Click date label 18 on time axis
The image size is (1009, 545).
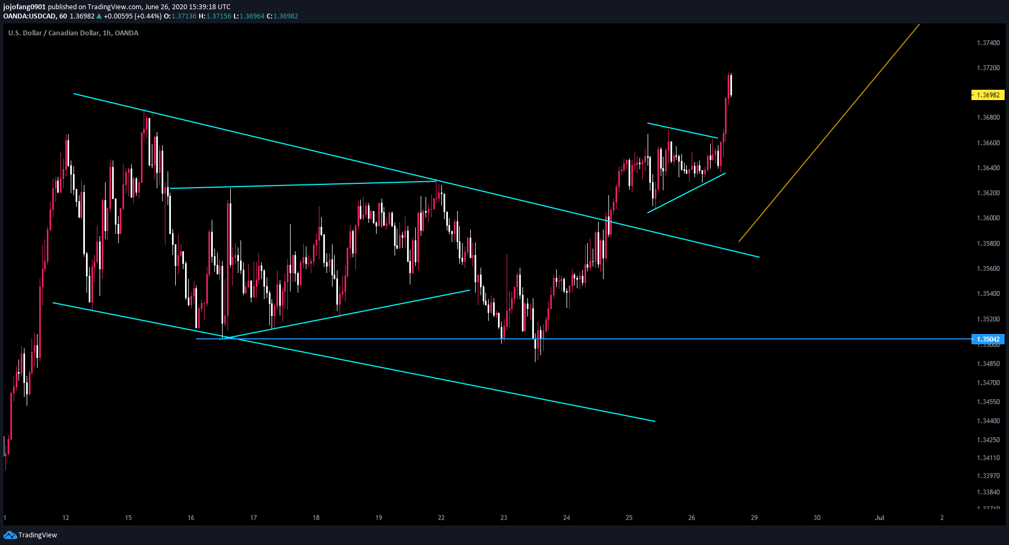pos(316,518)
